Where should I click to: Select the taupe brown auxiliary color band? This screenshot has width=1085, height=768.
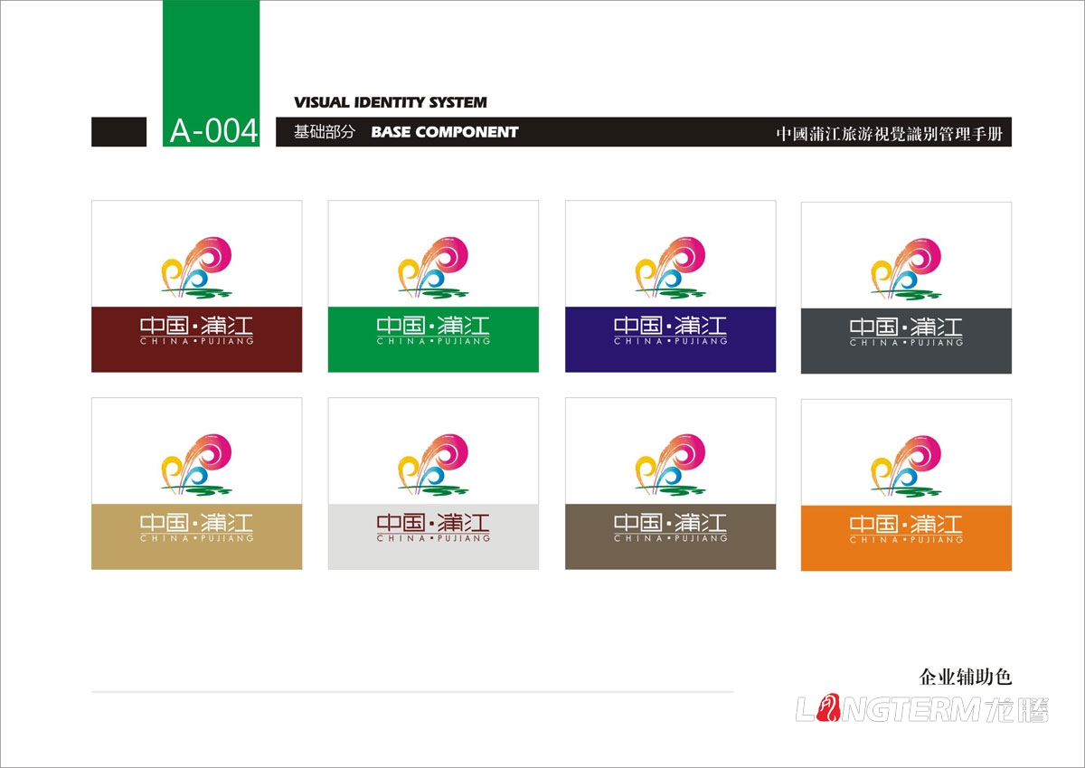click(x=671, y=536)
